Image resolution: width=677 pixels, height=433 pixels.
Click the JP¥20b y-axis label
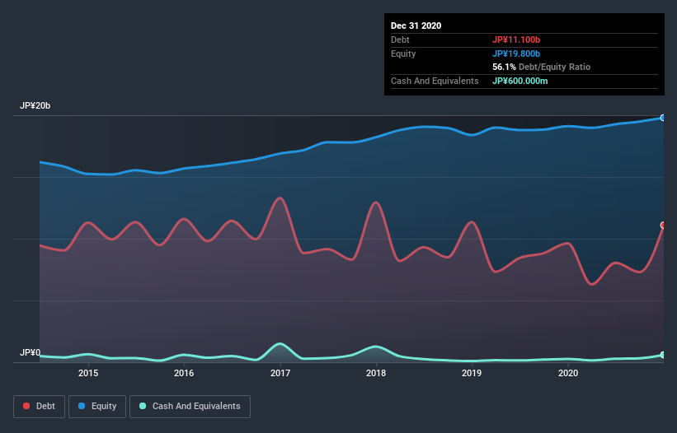click(x=35, y=106)
